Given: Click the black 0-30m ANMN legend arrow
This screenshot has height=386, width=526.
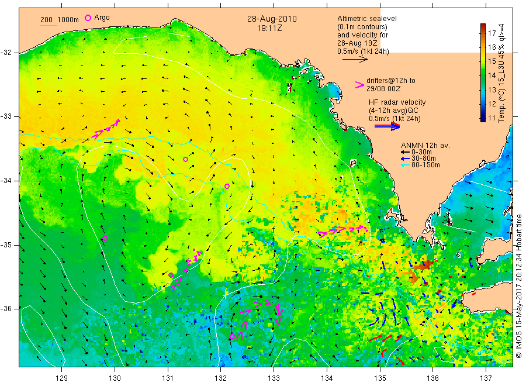Looking at the screenshot, I should [405, 152].
